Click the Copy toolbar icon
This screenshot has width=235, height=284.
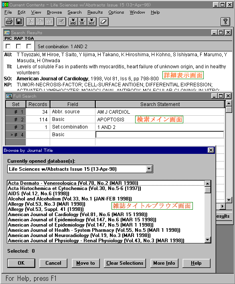click(40, 22)
